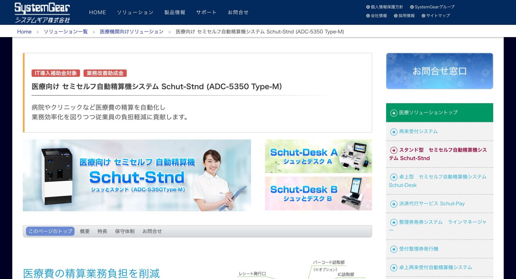Click the circle icon beside 採用情報

(x=396, y=16)
